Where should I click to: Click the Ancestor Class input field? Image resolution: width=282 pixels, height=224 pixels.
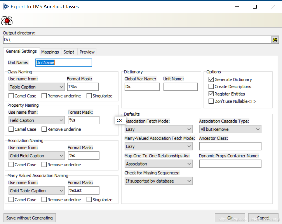point(230,146)
